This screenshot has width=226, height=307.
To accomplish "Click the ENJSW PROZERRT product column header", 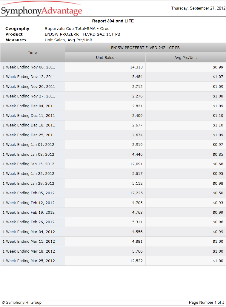I will (145, 48).
